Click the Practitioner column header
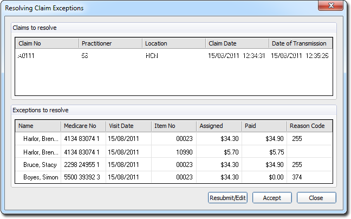 (110, 43)
